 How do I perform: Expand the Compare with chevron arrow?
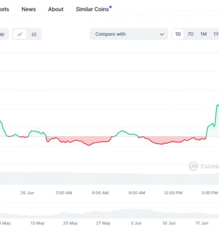[x=162, y=34]
